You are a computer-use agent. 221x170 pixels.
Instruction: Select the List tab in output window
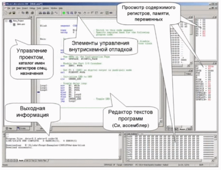click(x=27, y=161)
